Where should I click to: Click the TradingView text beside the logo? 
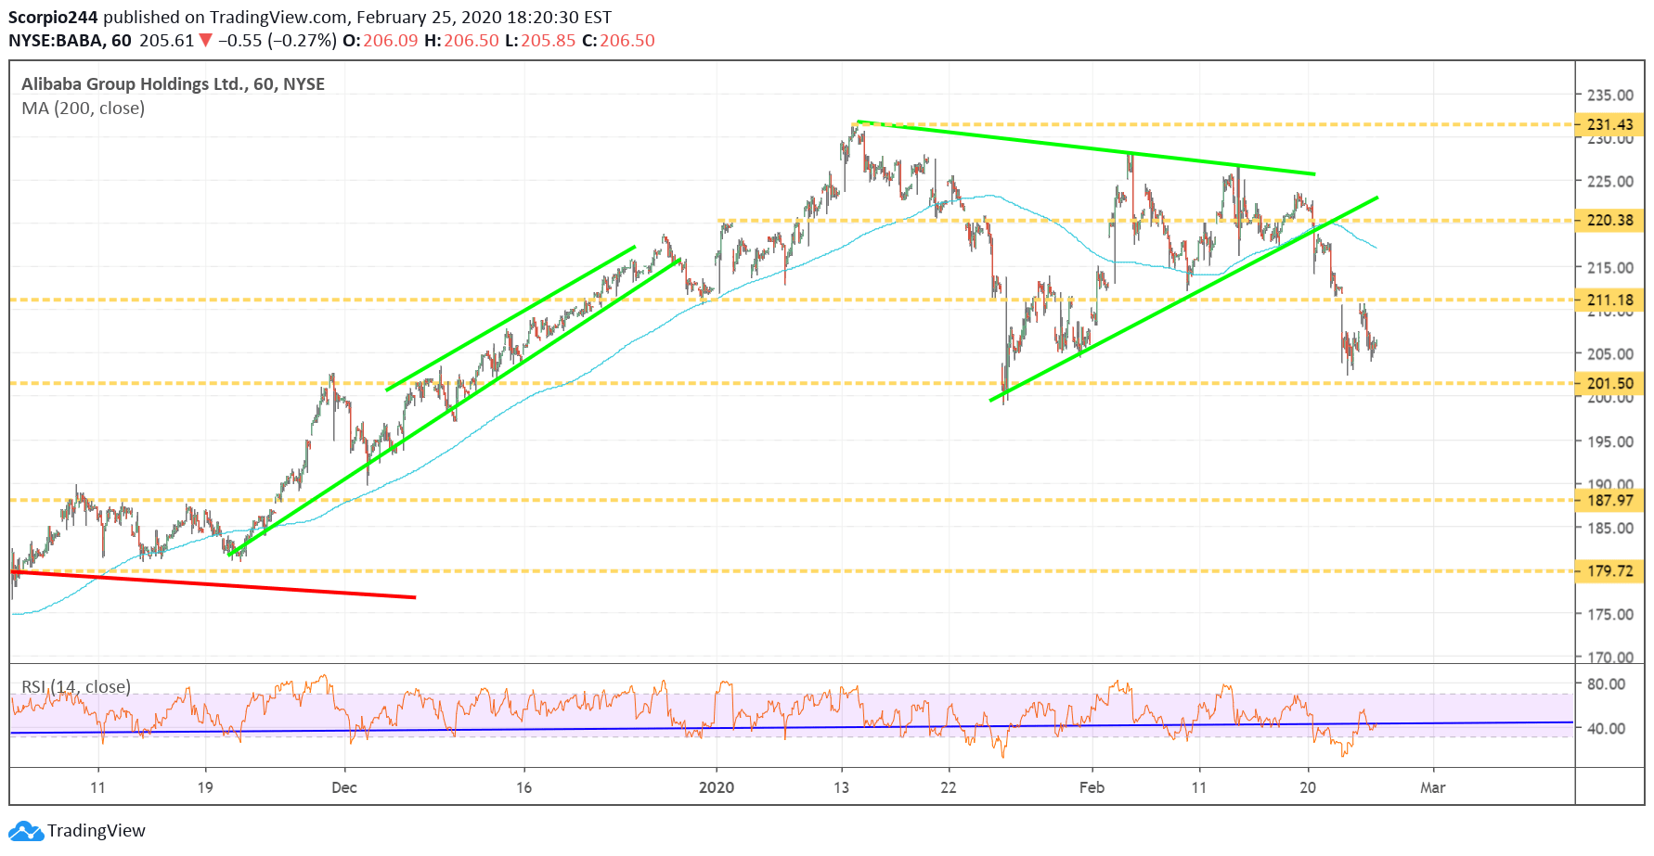(x=97, y=831)
